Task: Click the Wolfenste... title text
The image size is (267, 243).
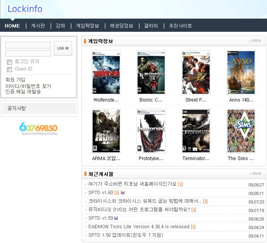Action: point(106,100)
